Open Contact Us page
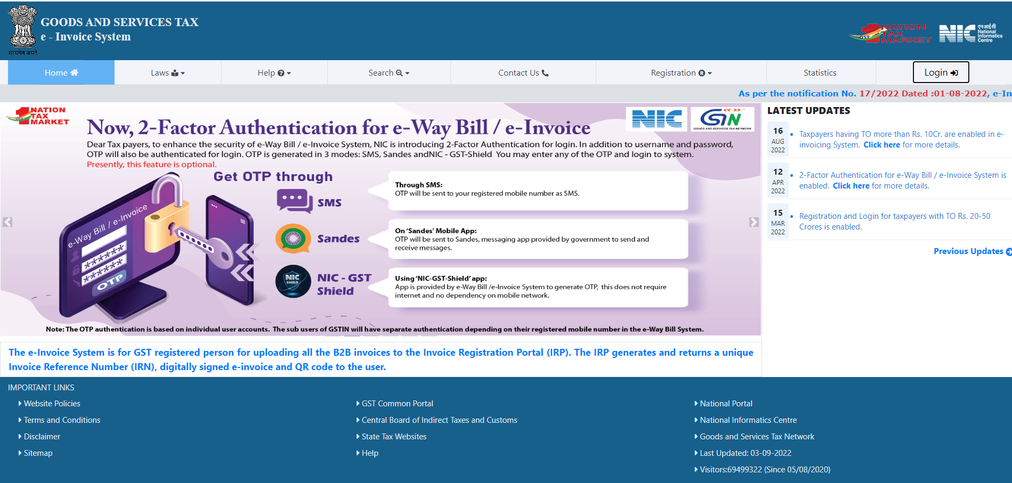The image size is (1012, 483). click(x=523, y=72)
